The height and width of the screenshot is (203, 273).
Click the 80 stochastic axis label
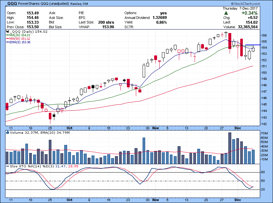tap(263, 172)
